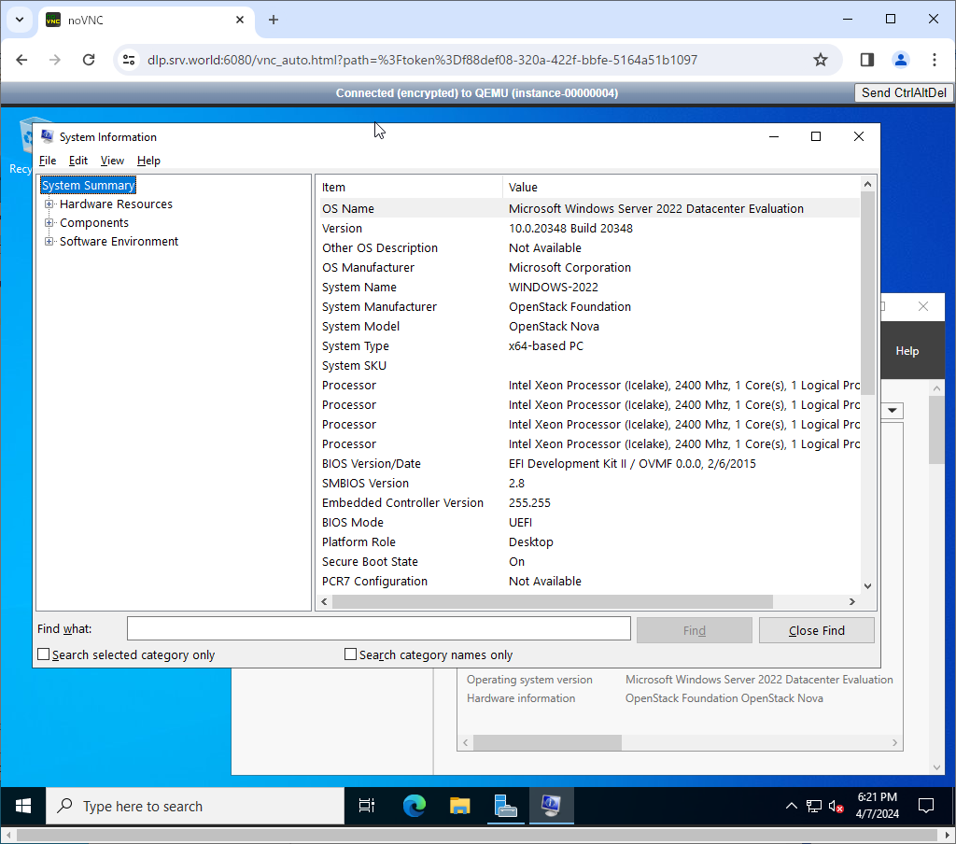956x844 pixels.
Task: Open the muted volume tray icon
Action: [x=836, y=807]
